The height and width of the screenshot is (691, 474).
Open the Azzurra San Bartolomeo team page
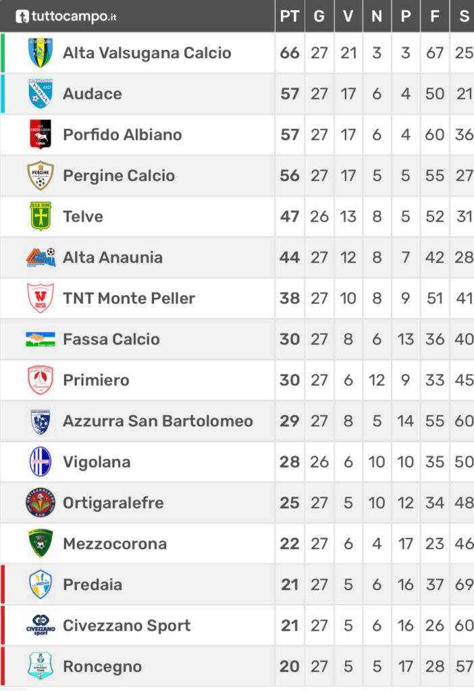tap(158, 421)
